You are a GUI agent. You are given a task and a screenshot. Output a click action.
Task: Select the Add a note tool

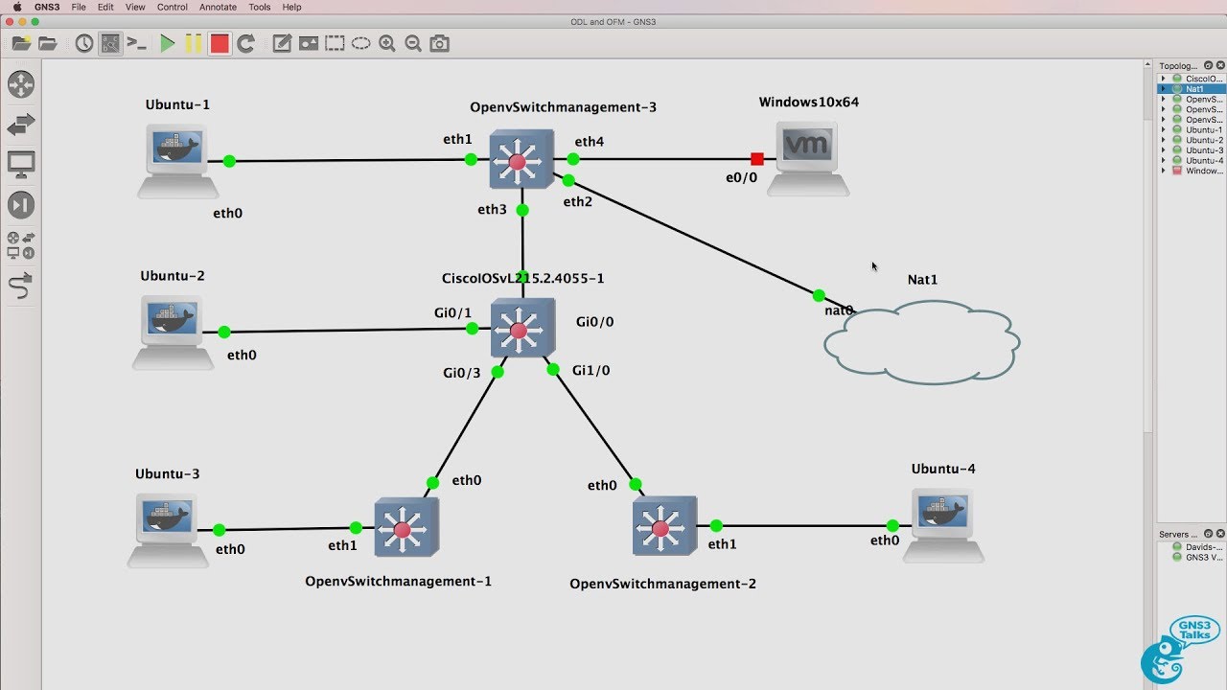coord(282,43)
